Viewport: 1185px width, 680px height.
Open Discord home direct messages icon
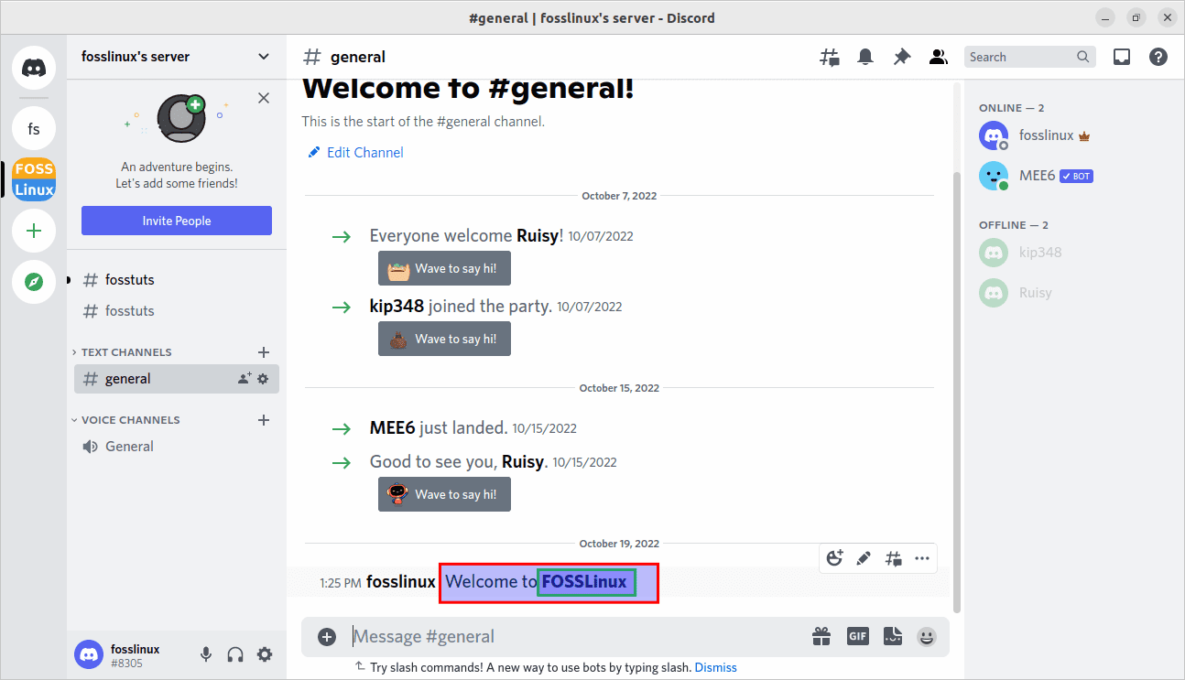click(x=34, y=67)
